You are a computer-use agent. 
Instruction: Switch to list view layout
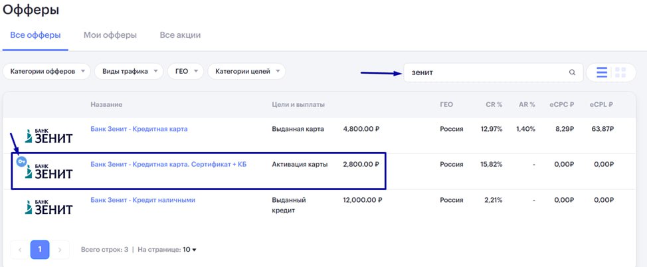tap(602, 72)
